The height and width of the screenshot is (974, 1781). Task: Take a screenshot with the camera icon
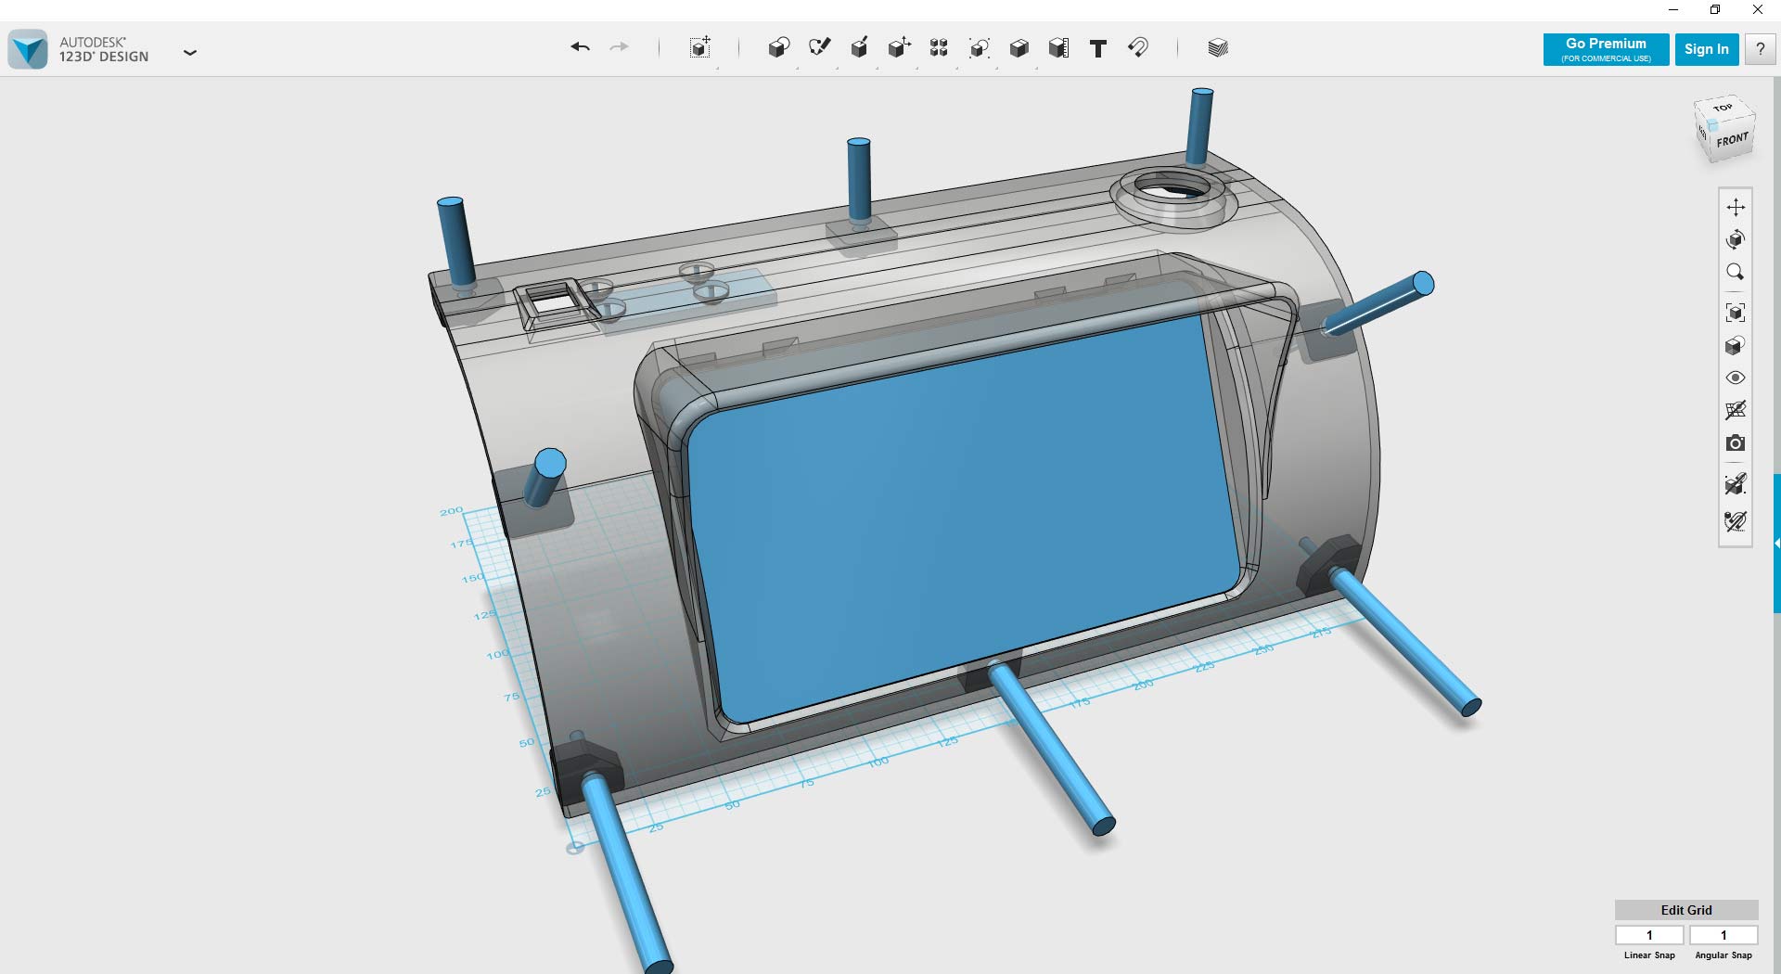pyautogui.click(x=1737, y=443)
